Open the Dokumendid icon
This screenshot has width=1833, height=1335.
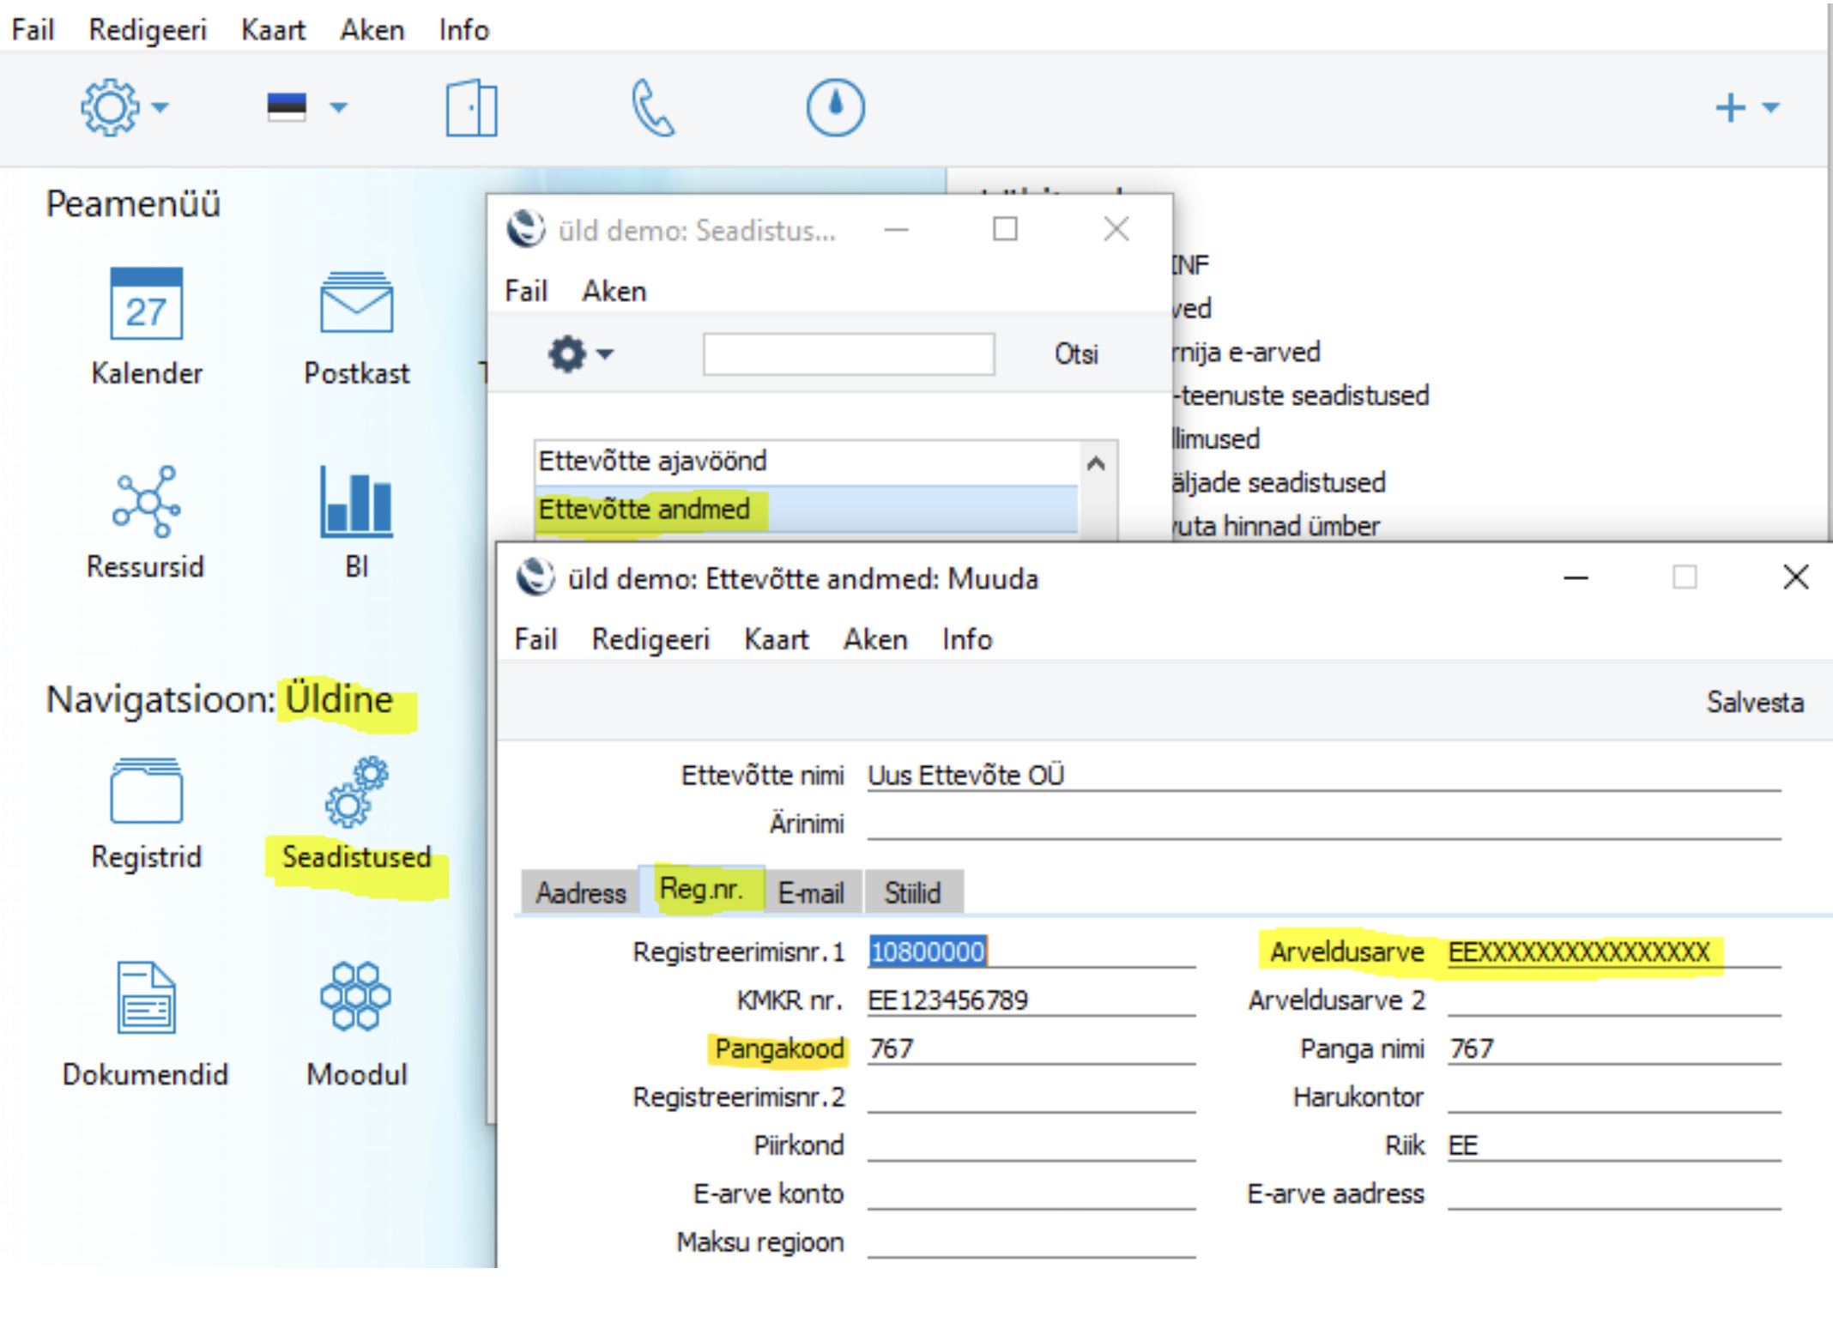tap(146, 997)
